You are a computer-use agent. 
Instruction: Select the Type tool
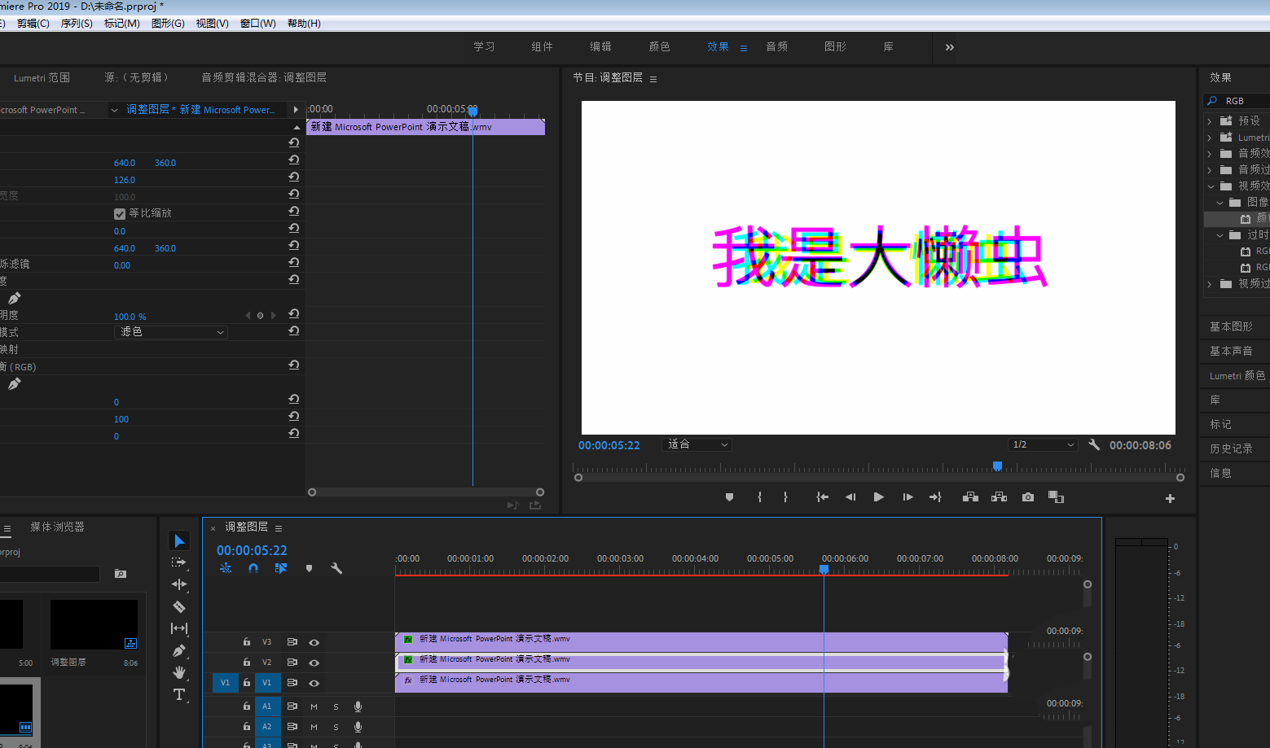[x=179, y=694]
